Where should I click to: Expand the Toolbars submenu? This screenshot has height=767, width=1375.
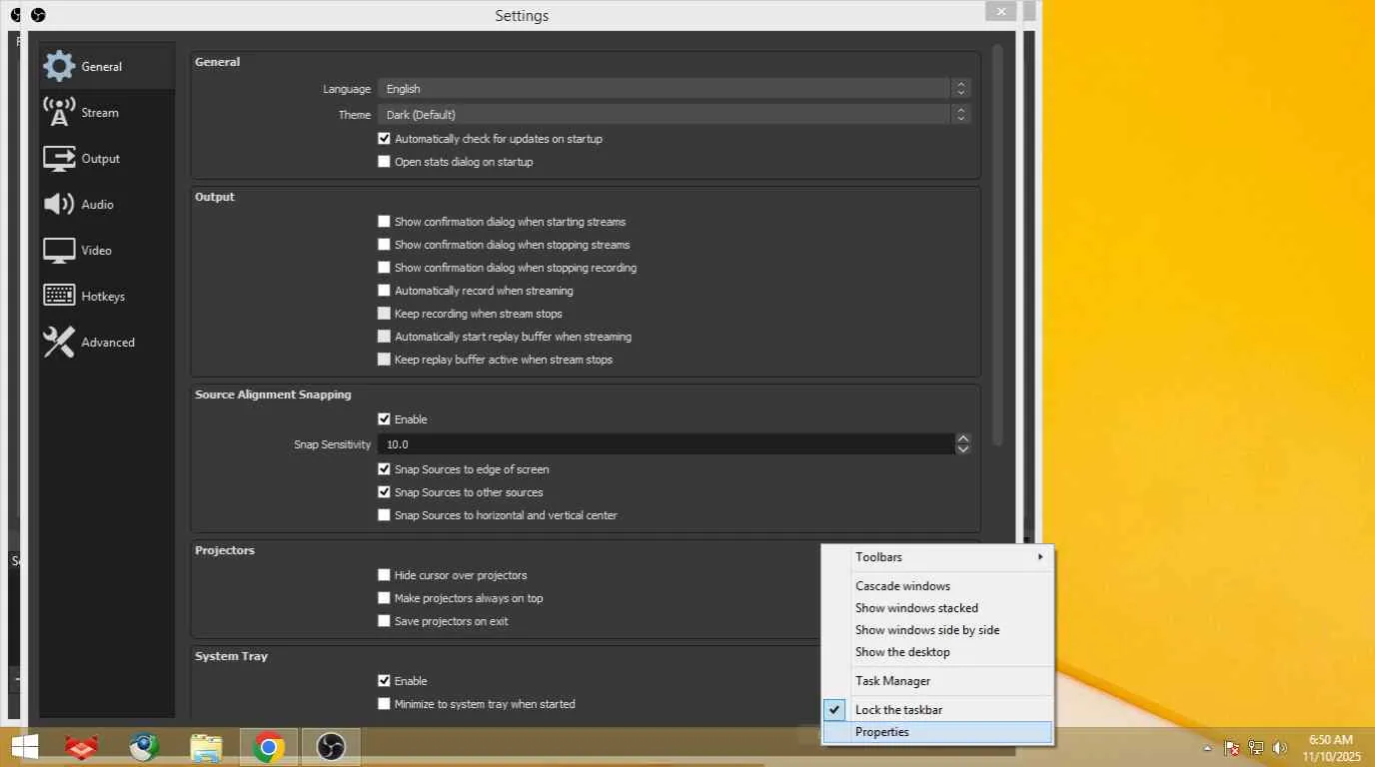coord(937,557)
